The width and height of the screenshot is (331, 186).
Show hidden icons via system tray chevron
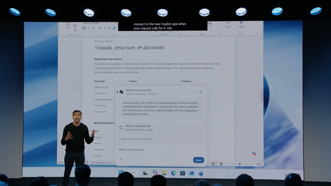pyautogui.click(x=285, y=174)
